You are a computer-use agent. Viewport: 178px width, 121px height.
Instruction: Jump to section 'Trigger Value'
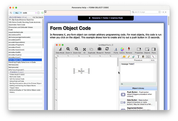coord(25,88)
